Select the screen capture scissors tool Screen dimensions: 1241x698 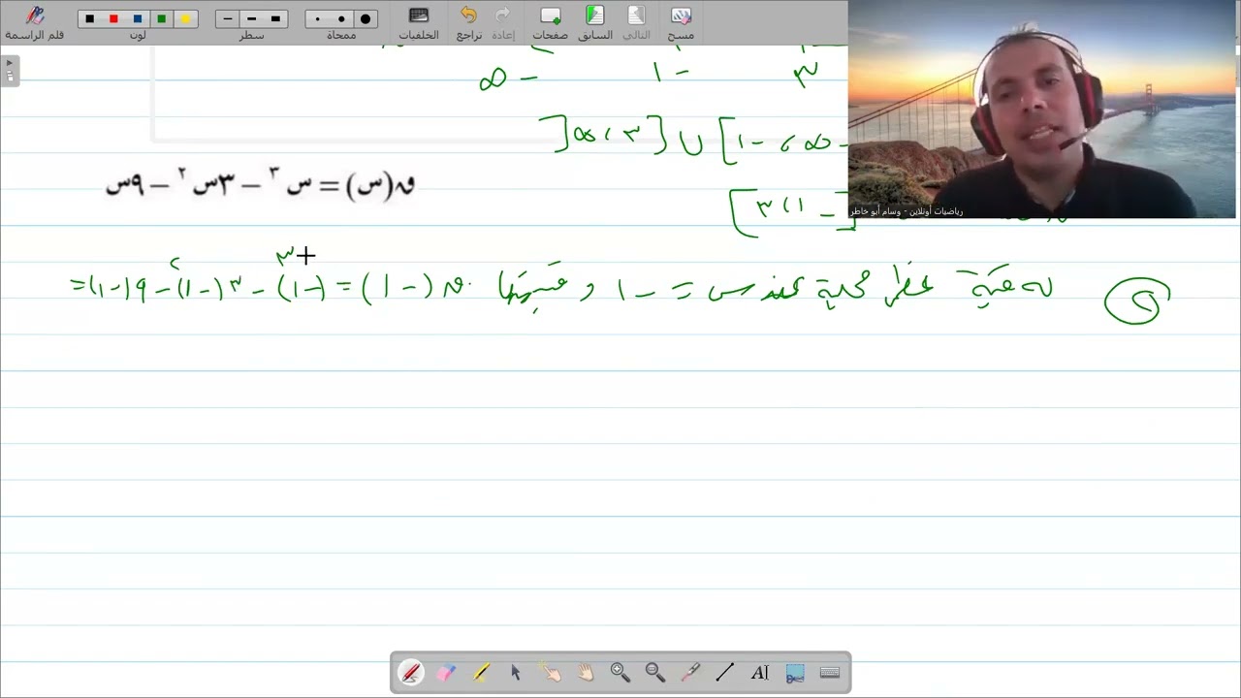coord(795,672)
